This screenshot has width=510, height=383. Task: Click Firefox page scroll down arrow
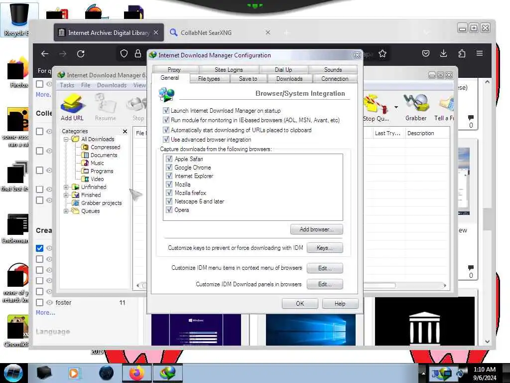tap(487, 342)
